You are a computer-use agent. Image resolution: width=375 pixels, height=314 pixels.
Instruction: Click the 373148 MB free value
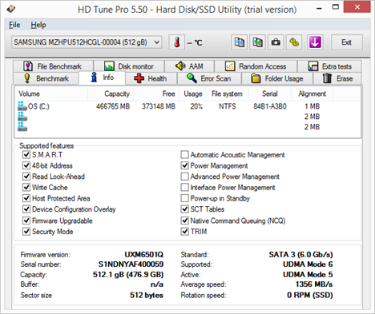coord(159,106)
